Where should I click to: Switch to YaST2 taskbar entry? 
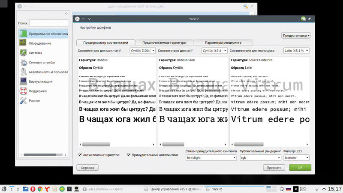coord(234,189)
